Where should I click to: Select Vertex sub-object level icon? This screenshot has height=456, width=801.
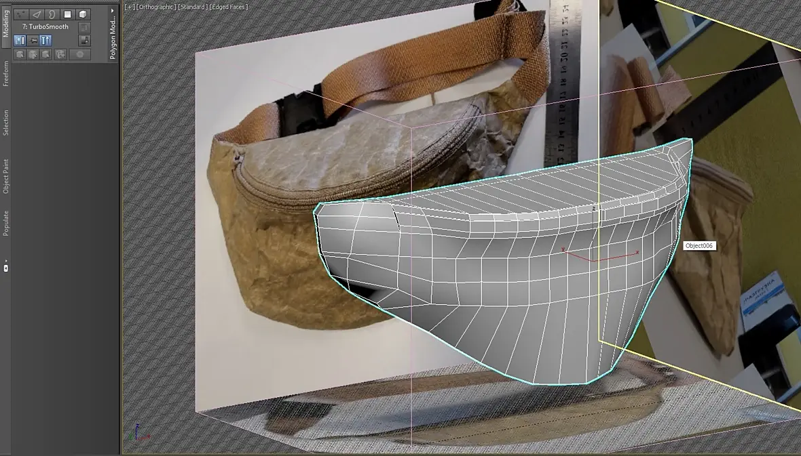coord(21,14)
